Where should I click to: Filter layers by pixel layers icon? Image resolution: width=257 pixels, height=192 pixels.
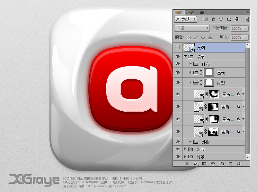point(206,20)
